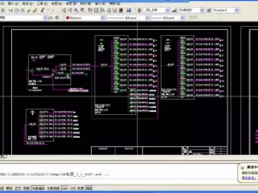This screenshot has height=193, width=258.
Task: Click the red ByLayer color control
Action: click(85, 17)
